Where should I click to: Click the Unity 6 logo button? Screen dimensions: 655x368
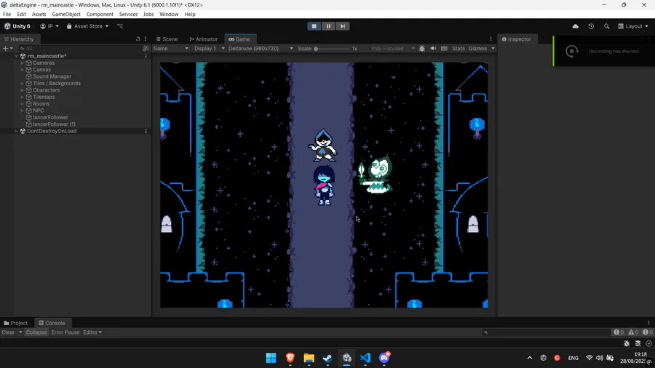(17, 26)
